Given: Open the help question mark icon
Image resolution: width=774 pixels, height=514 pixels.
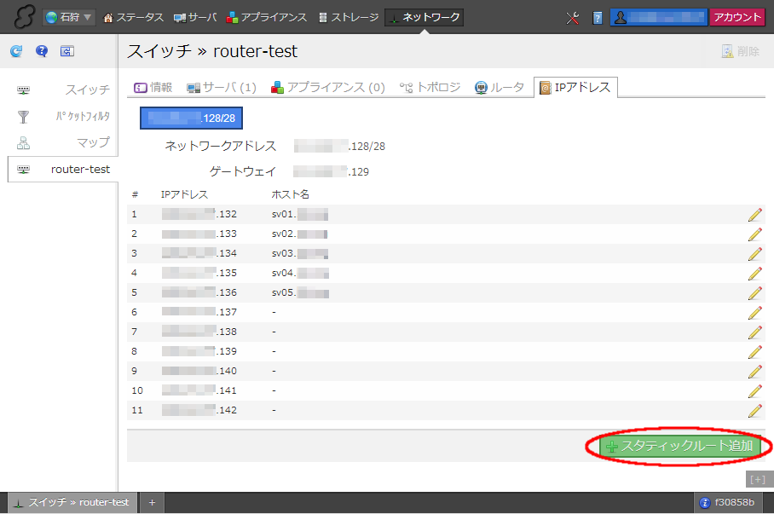Looking at the screenshot, I should [x=41, y=52].
